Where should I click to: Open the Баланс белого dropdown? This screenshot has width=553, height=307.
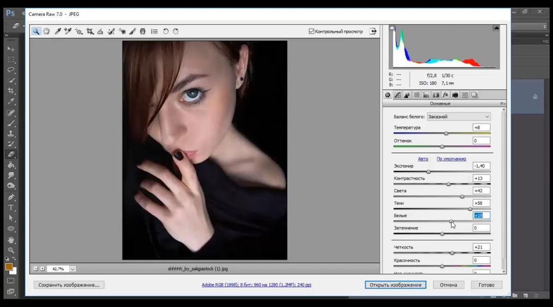click(459, 116)
